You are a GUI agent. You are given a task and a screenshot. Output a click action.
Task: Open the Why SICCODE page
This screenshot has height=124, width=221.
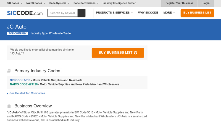tap(148, 13)
